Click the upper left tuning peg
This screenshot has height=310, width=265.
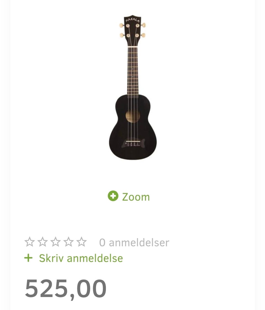122,25
